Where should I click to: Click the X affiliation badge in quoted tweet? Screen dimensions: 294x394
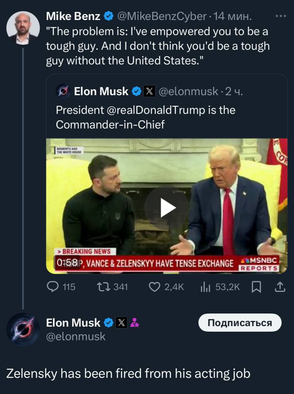tap(149, 91)
